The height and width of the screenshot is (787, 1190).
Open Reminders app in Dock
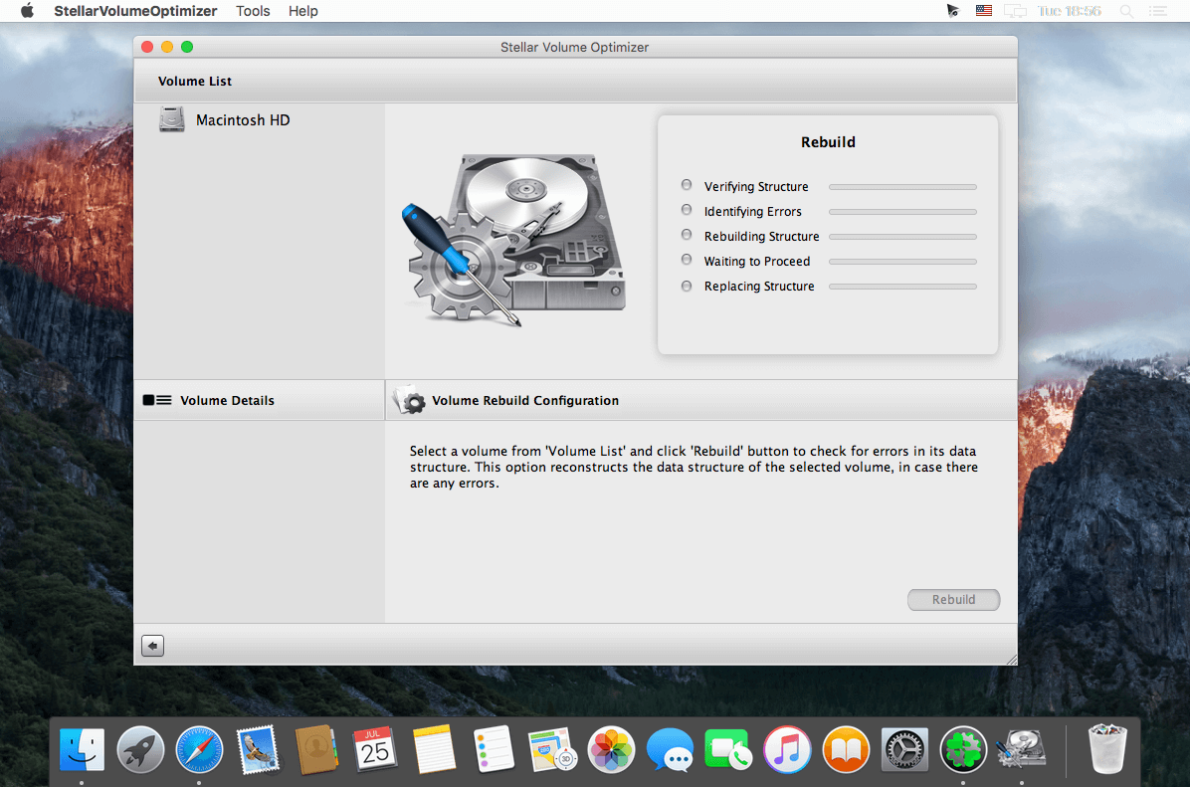pyautogui.click(x=494, y=750)
